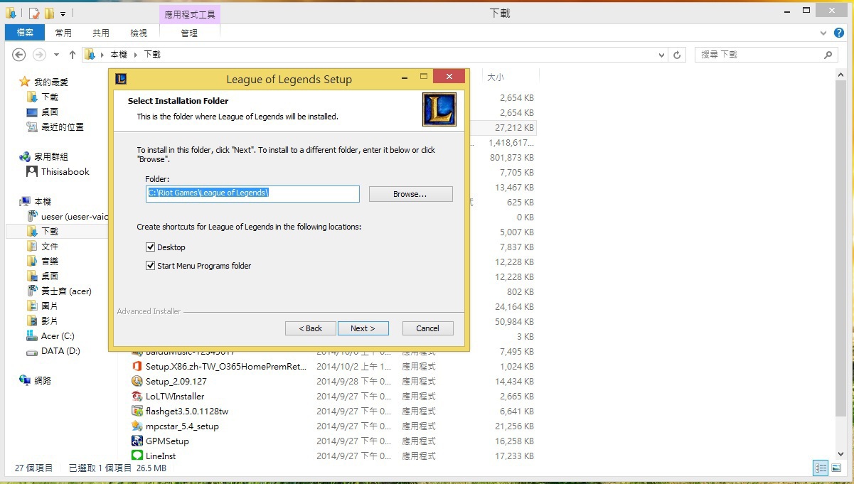Switch to the details view icon in the status bar
Screen dimensions: 854x484
821,468
